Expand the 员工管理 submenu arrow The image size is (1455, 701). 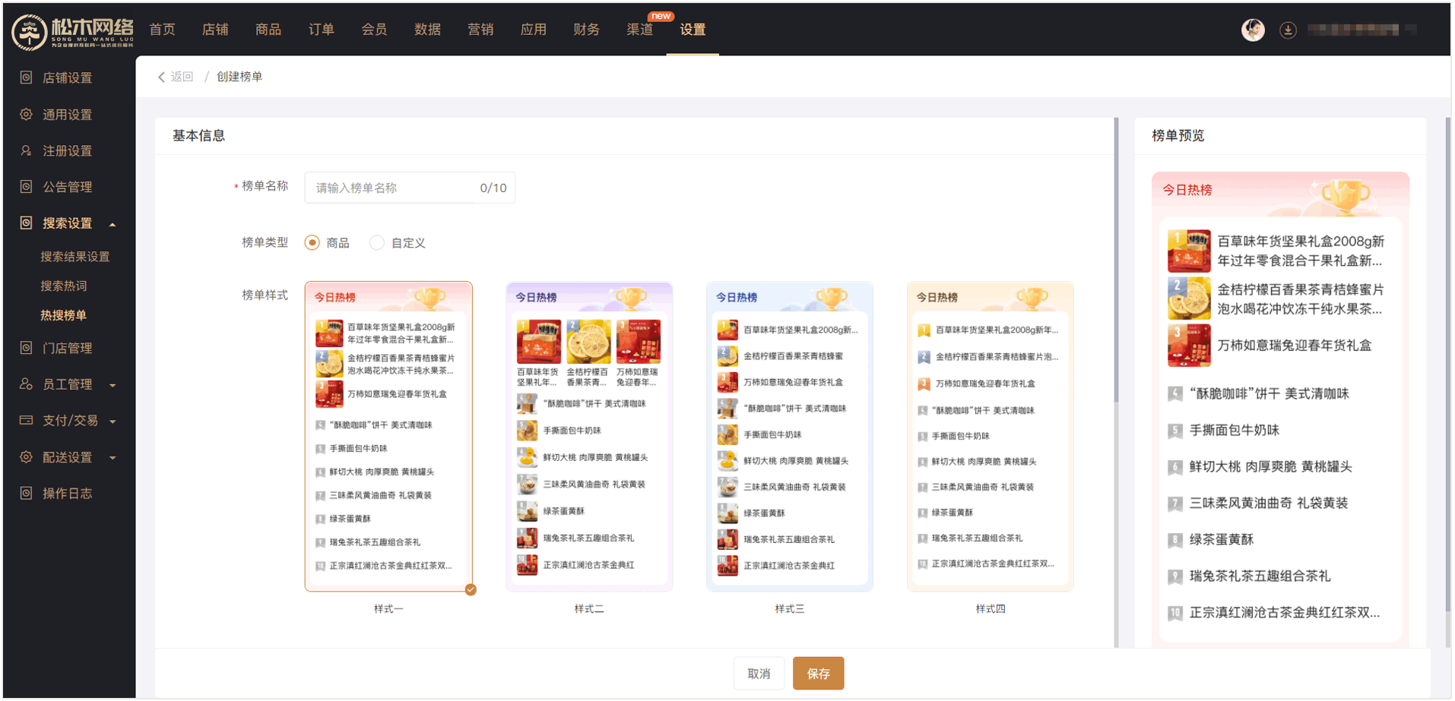point(113,385)
